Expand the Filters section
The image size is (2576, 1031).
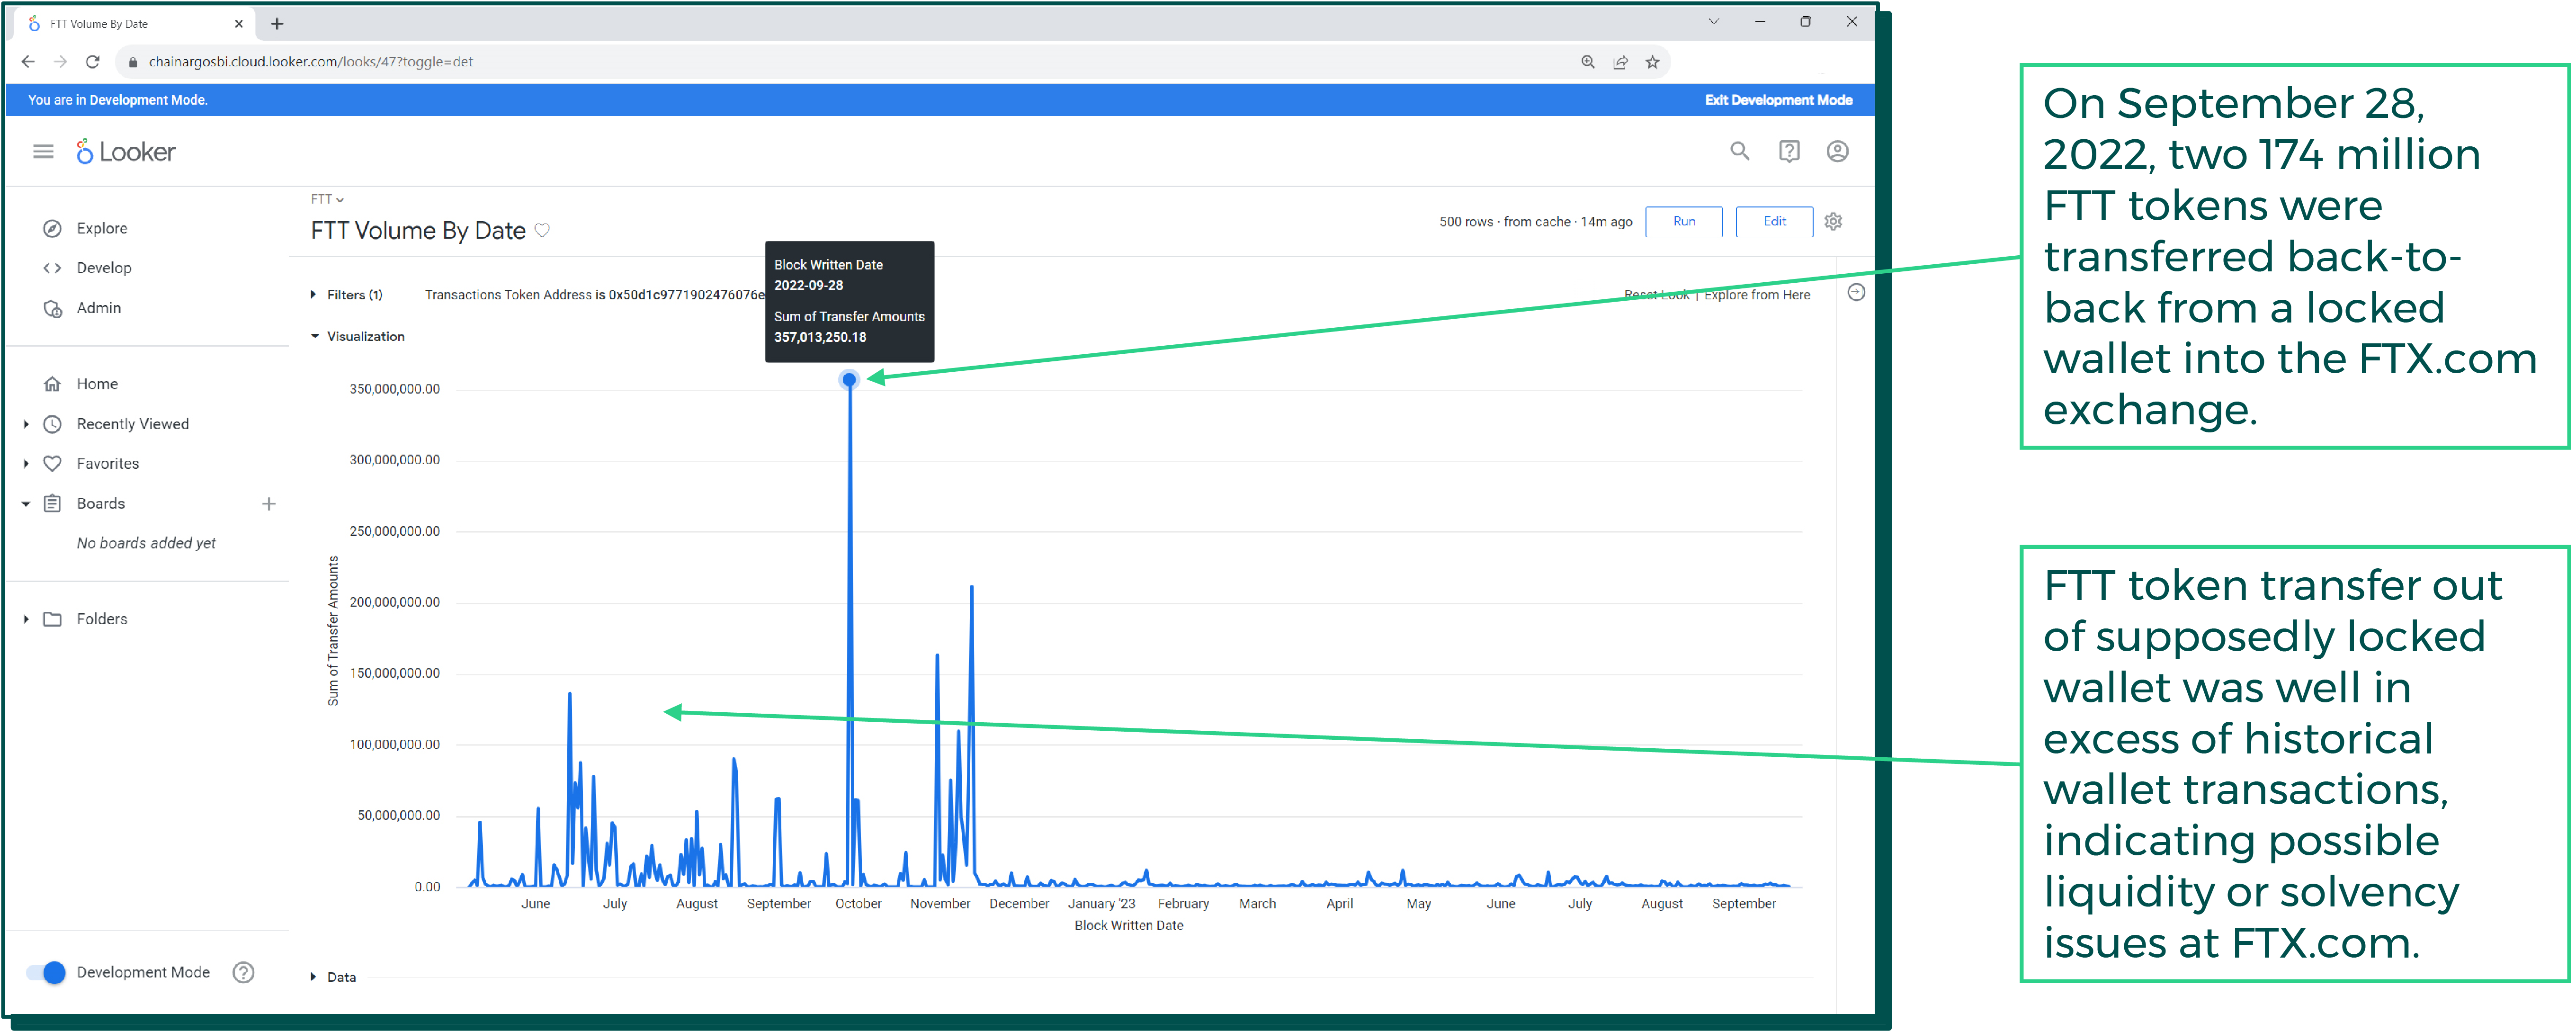tap(313, 295)
